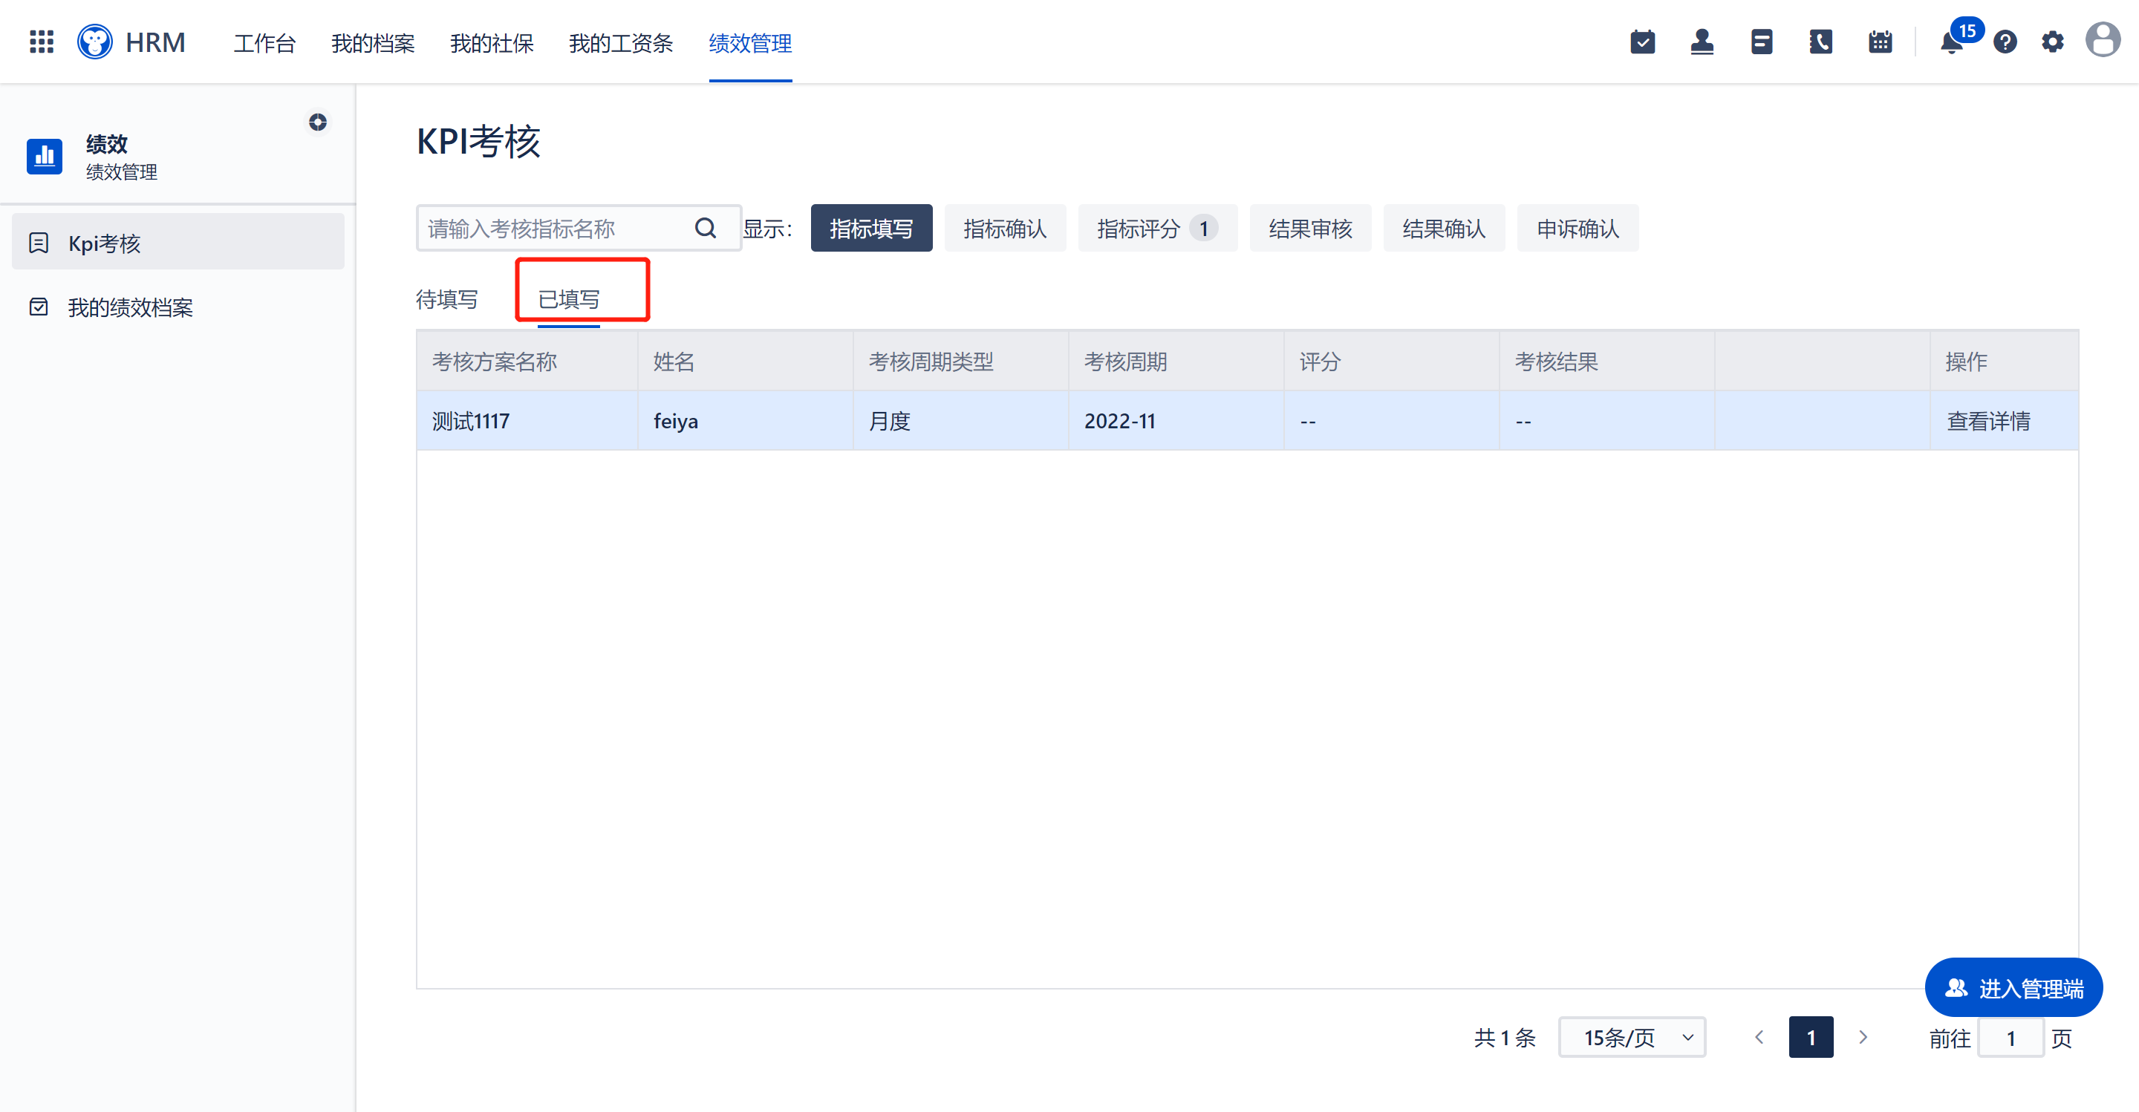Open the calendar check icon in header
The height and width of the screenshot is (1112, 2139).
[x=1642, y=42]
